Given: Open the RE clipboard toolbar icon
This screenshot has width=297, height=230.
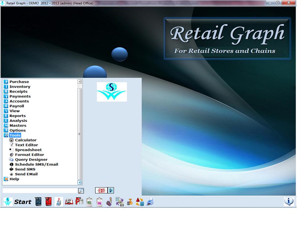Looking at the screenshot, I should 89,202.
